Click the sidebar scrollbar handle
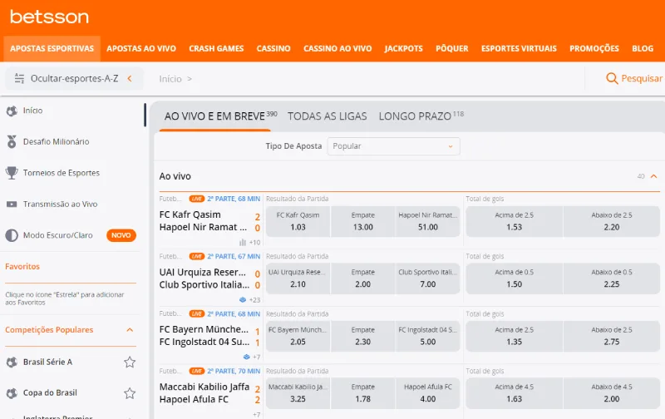Screen dimensions: 665x419 coord(145,115)
